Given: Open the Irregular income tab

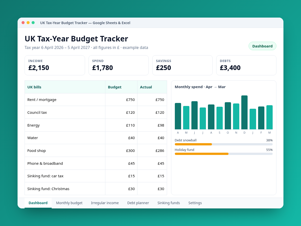Looking at the screenshot, I should click(x=105, y=203).
